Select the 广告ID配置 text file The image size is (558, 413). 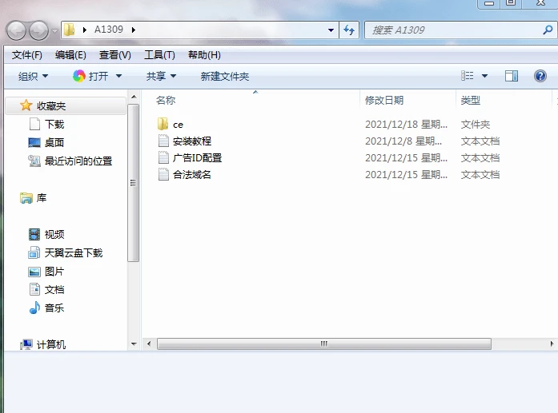point(197,157)
